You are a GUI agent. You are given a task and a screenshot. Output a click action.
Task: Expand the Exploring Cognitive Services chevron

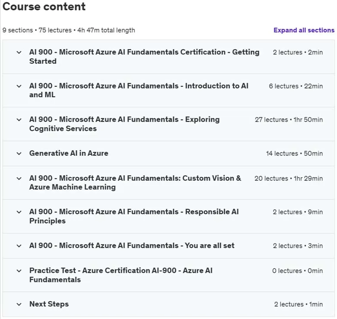coord(19,120)
